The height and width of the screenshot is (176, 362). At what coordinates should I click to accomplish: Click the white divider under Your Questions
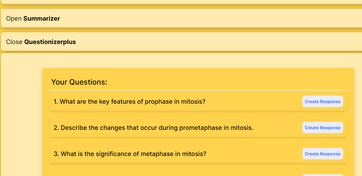click(x=198, y=90)
